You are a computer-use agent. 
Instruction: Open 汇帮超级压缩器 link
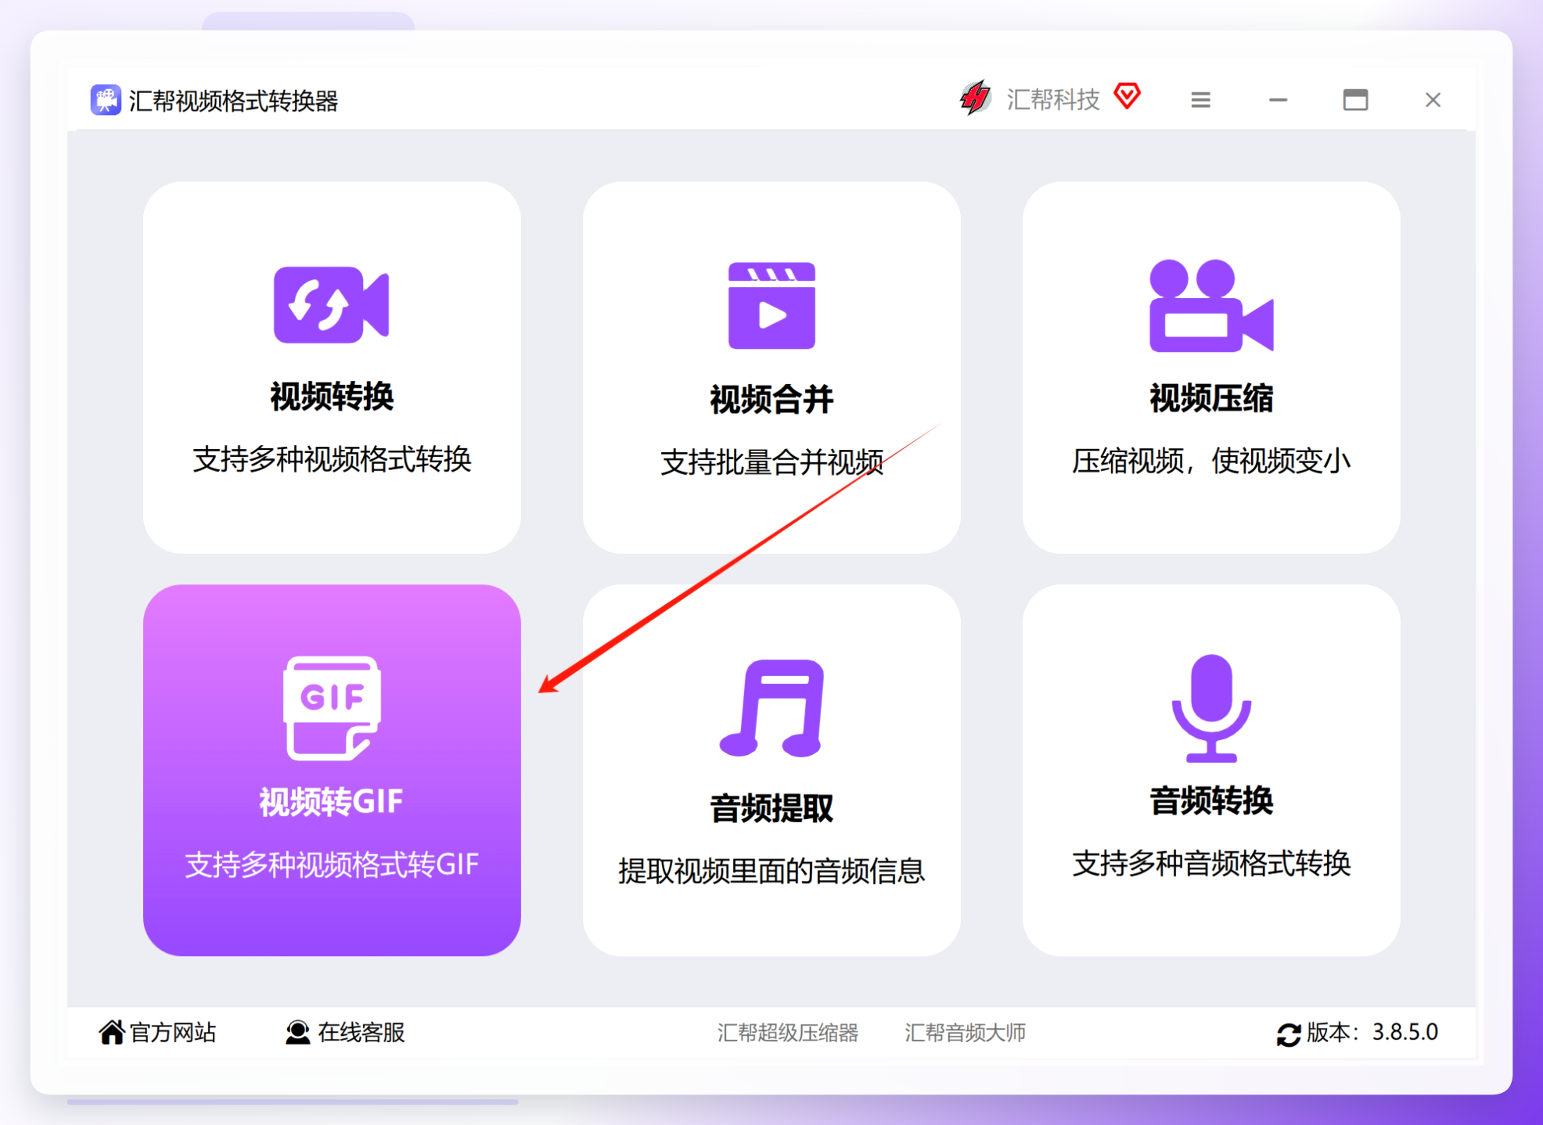click(x=787, y=1033)
